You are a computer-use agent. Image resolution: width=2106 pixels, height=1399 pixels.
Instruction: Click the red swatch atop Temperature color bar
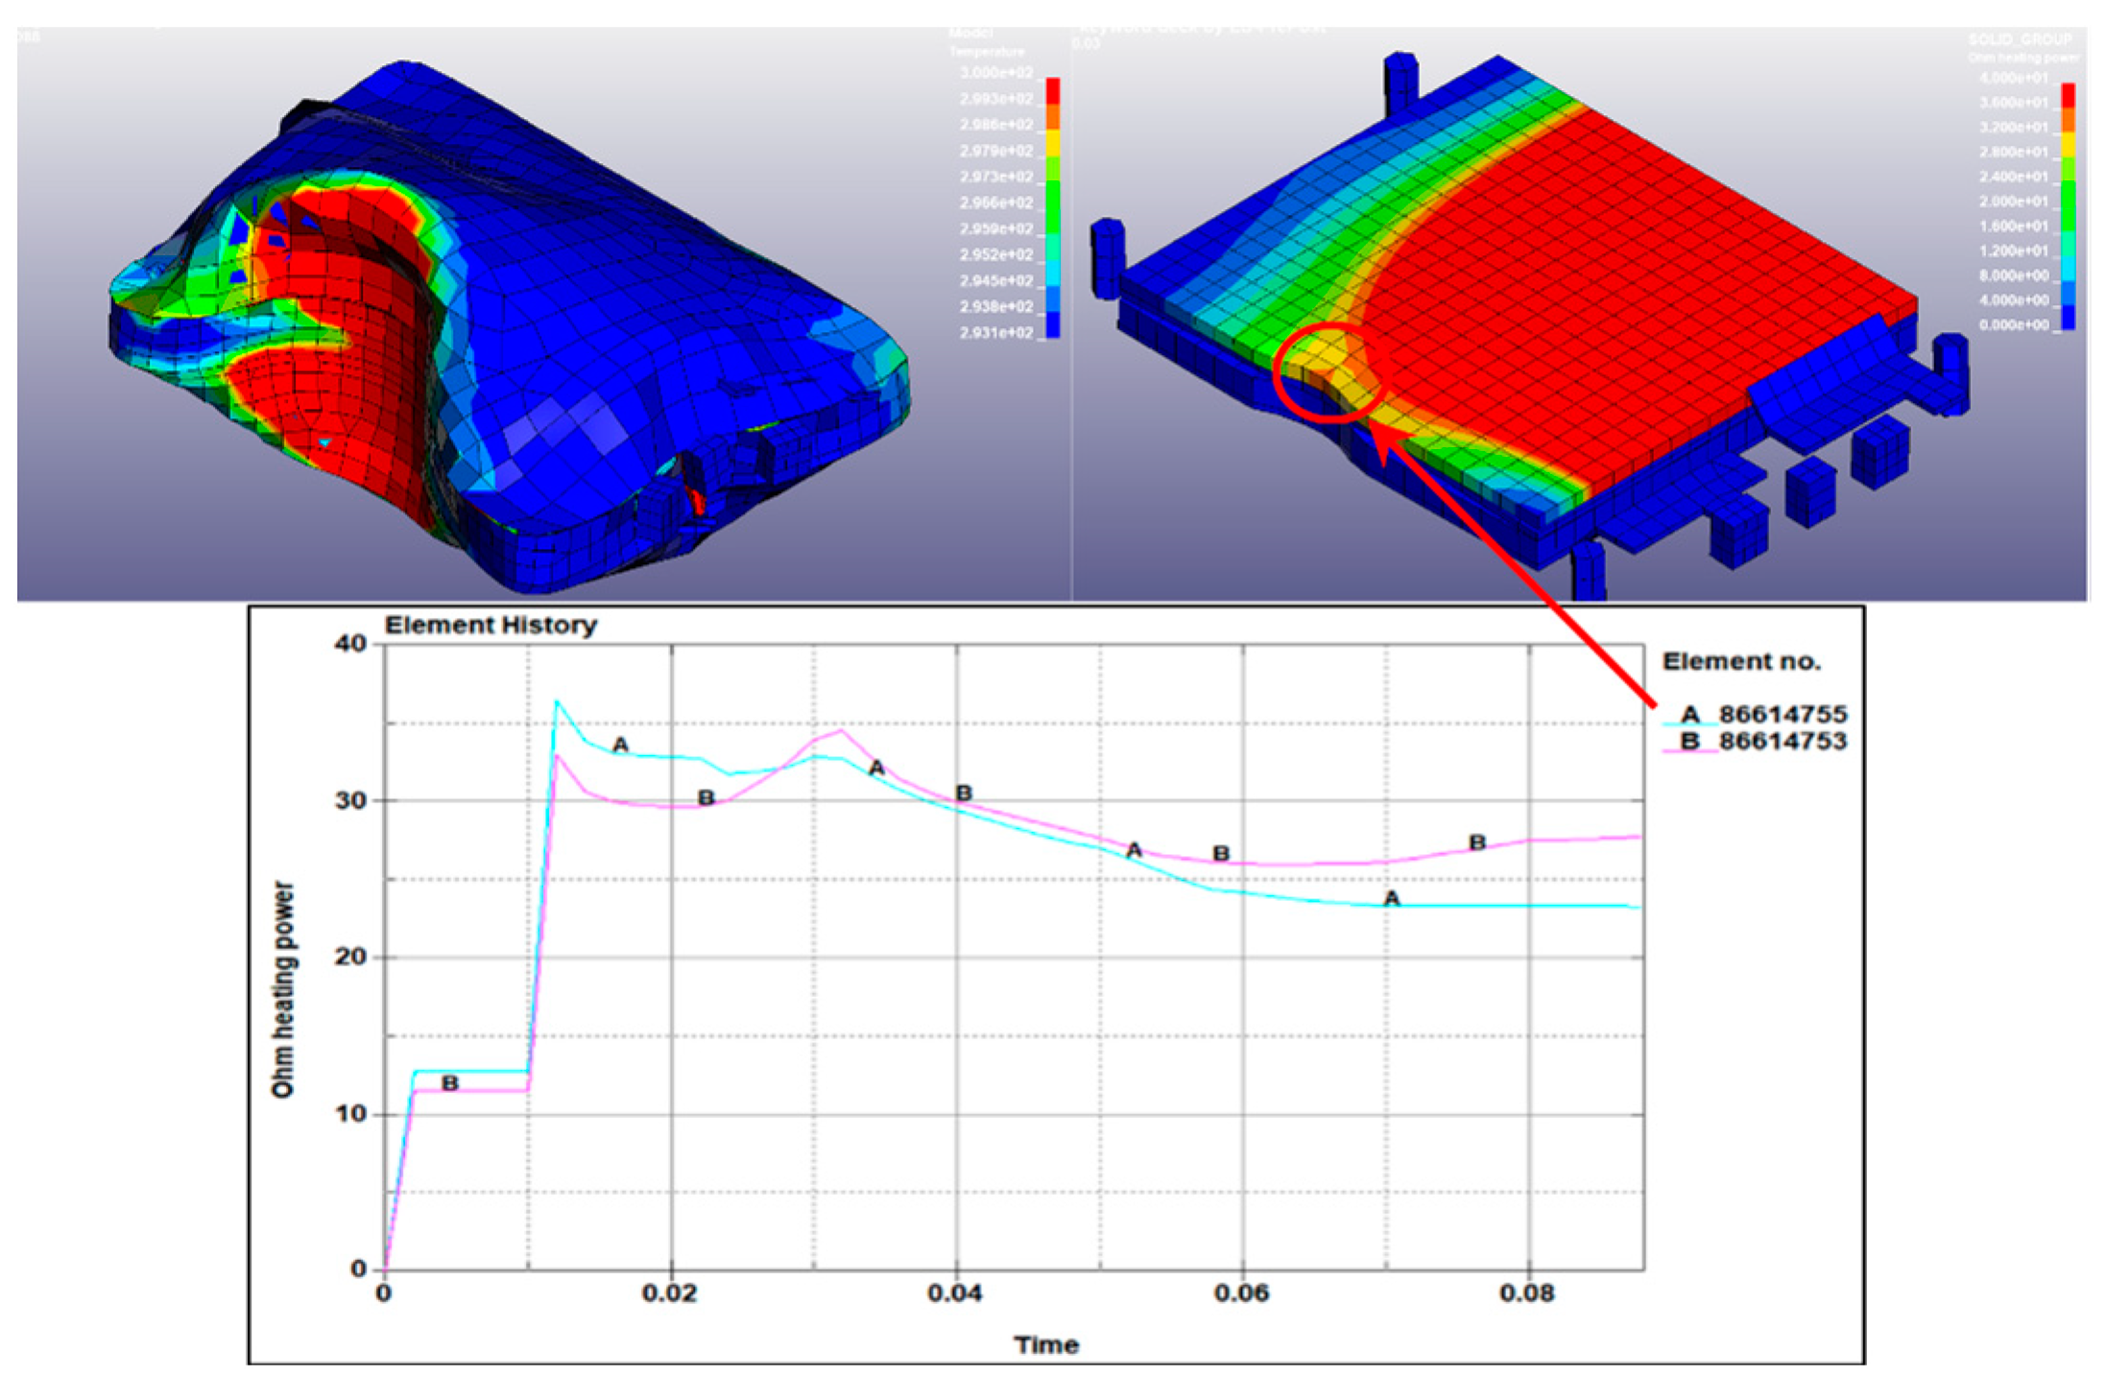(x=1052, y=90)
